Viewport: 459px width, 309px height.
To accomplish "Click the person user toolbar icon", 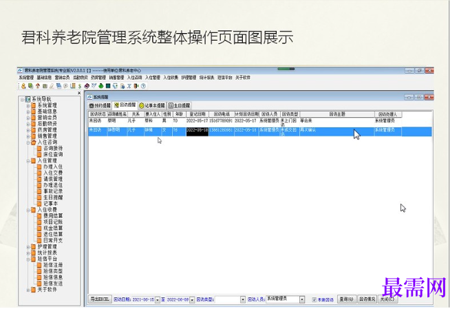I will [23, 86].
